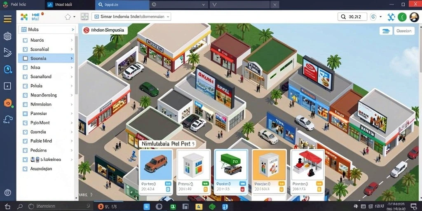Click the blue molecule icon in top right
This screenshot has height=211, width=422.
pyautogui.click(x=391, y=17)
